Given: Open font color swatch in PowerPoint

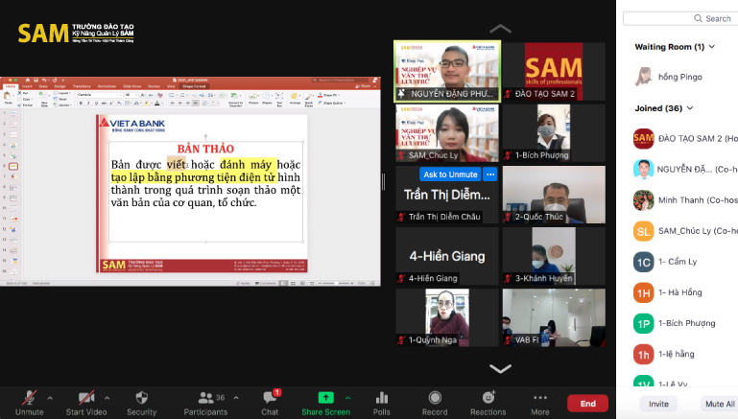Looking at the screenshot, I should coord(157,103).
